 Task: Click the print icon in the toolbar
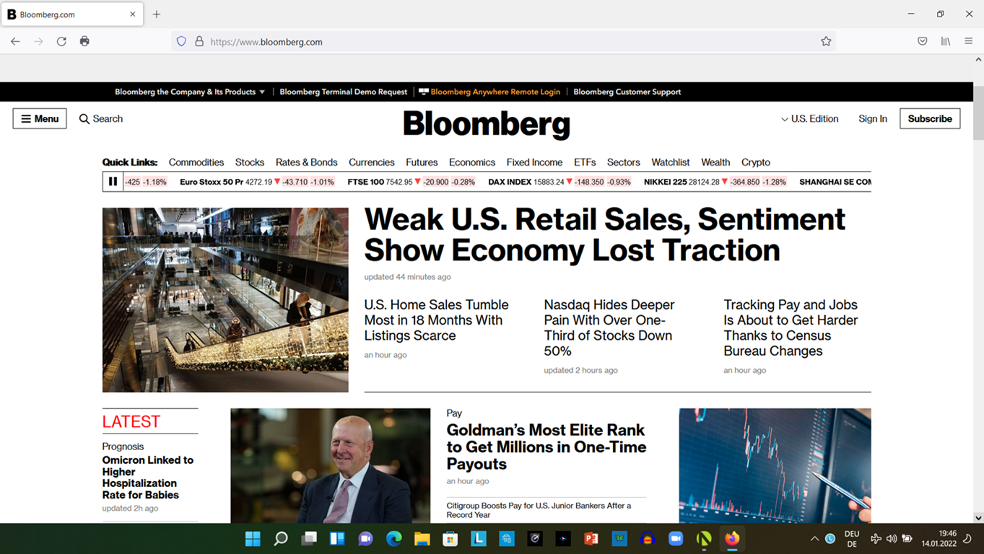(84, 42)
